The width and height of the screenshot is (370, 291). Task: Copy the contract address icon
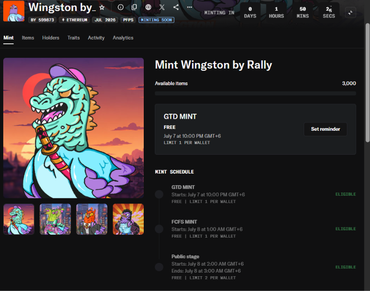pos(134,7)
